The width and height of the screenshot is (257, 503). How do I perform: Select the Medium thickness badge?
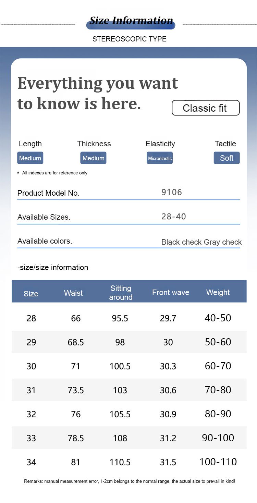point(93,158)
